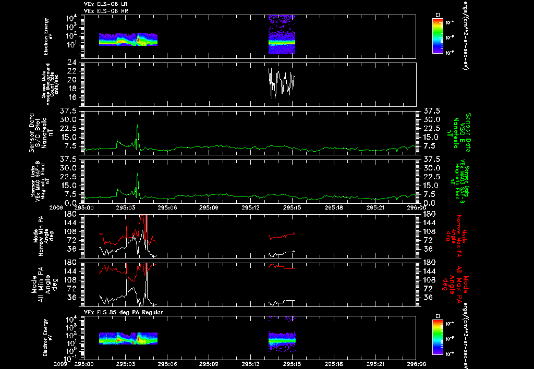This screenshot has height=369, width=534.
Task: Click the "295:15" tick on the middle time axis
Action: point(292,207)
